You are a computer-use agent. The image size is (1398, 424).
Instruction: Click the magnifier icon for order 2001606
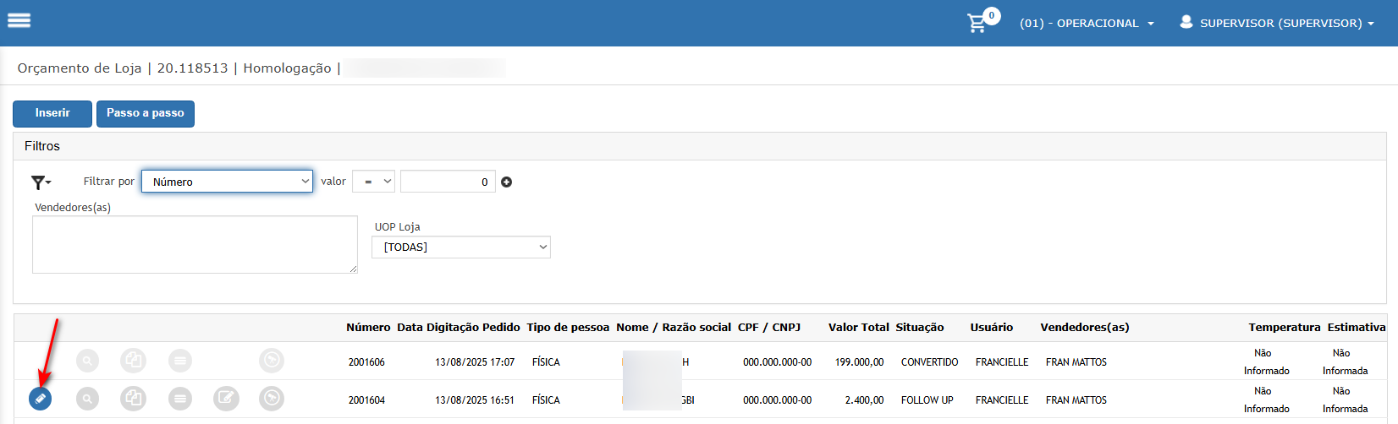coord(87,361)
